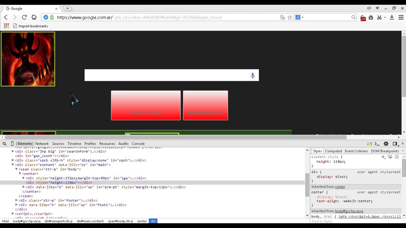406x228 pixels.
Task: Toggle element state icon in Styles pane
Action: [x=390, y=157]
